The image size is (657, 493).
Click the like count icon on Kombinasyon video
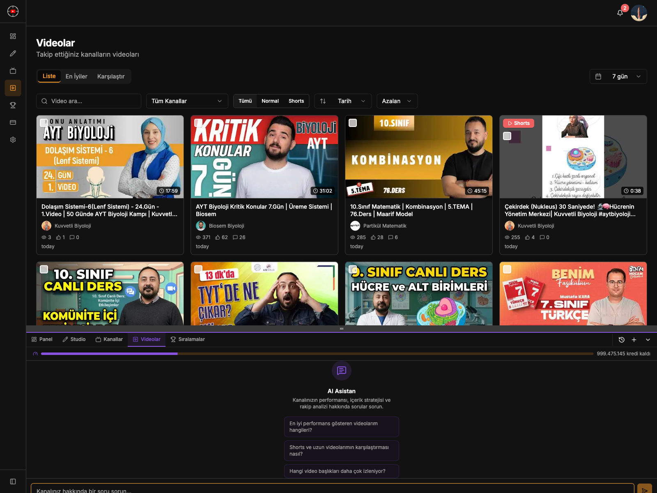(x=373, y=237)
